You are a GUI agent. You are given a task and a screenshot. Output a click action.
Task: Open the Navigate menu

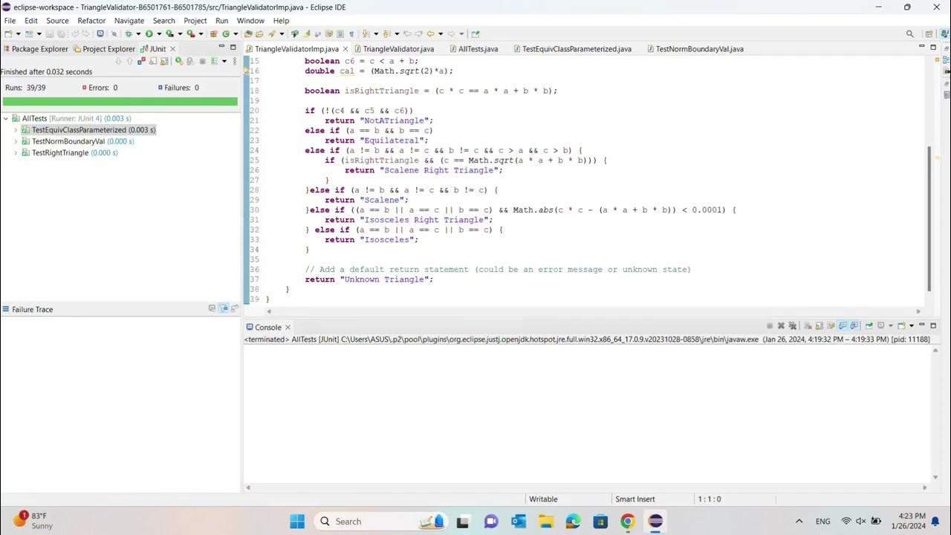click(x=129, y=21)
